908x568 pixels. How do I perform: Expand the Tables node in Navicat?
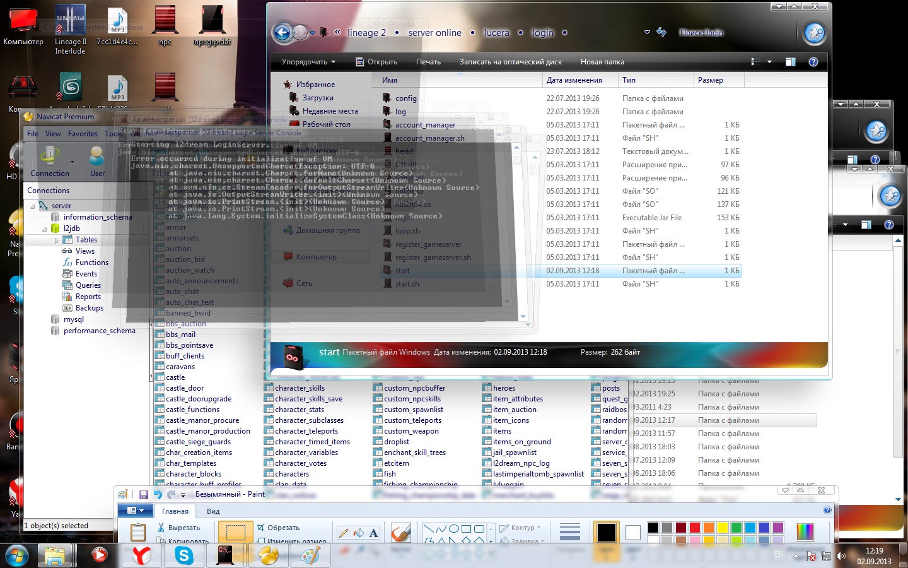coord(56,240)
